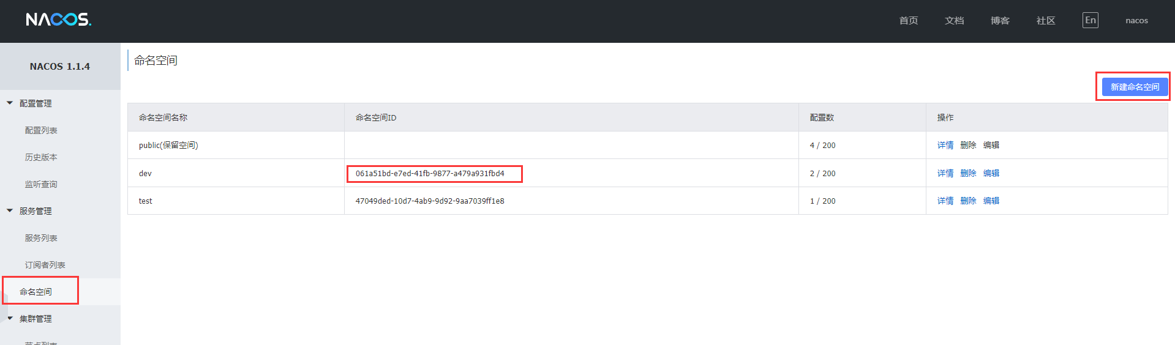Click 编辑 for the test namespace
This screenshot has width=1175, height=345.
click(991, 201)
